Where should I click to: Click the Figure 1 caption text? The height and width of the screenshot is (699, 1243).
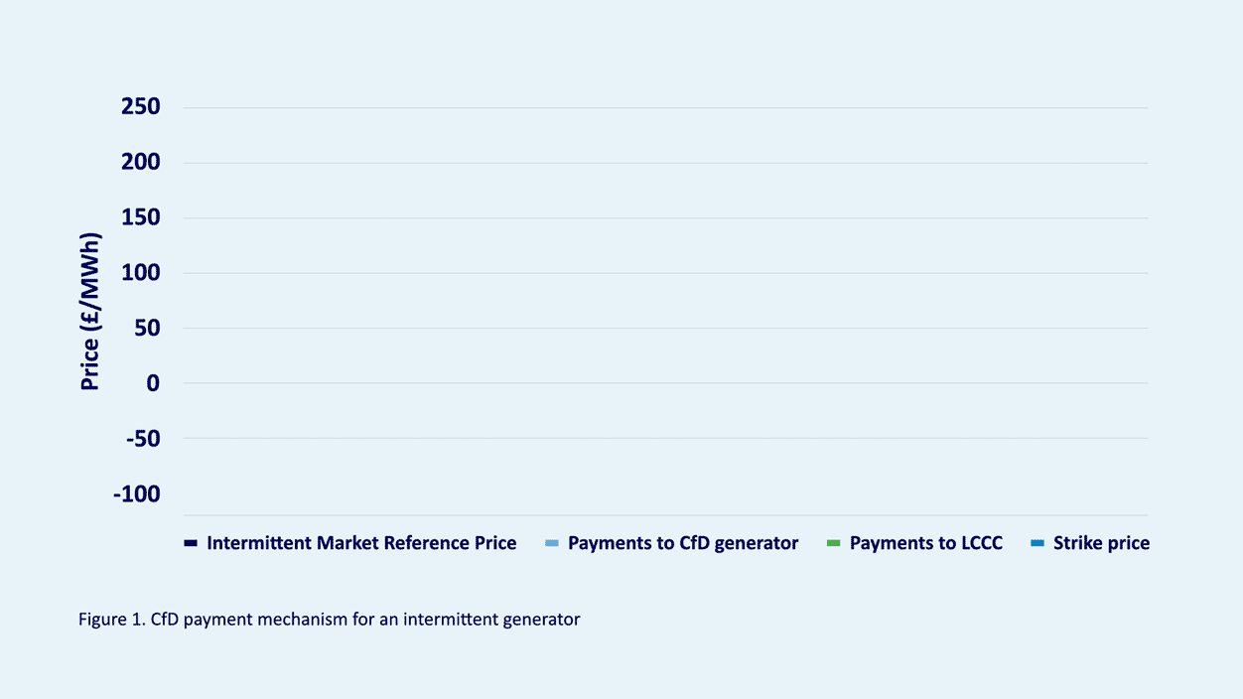[329, 620]
